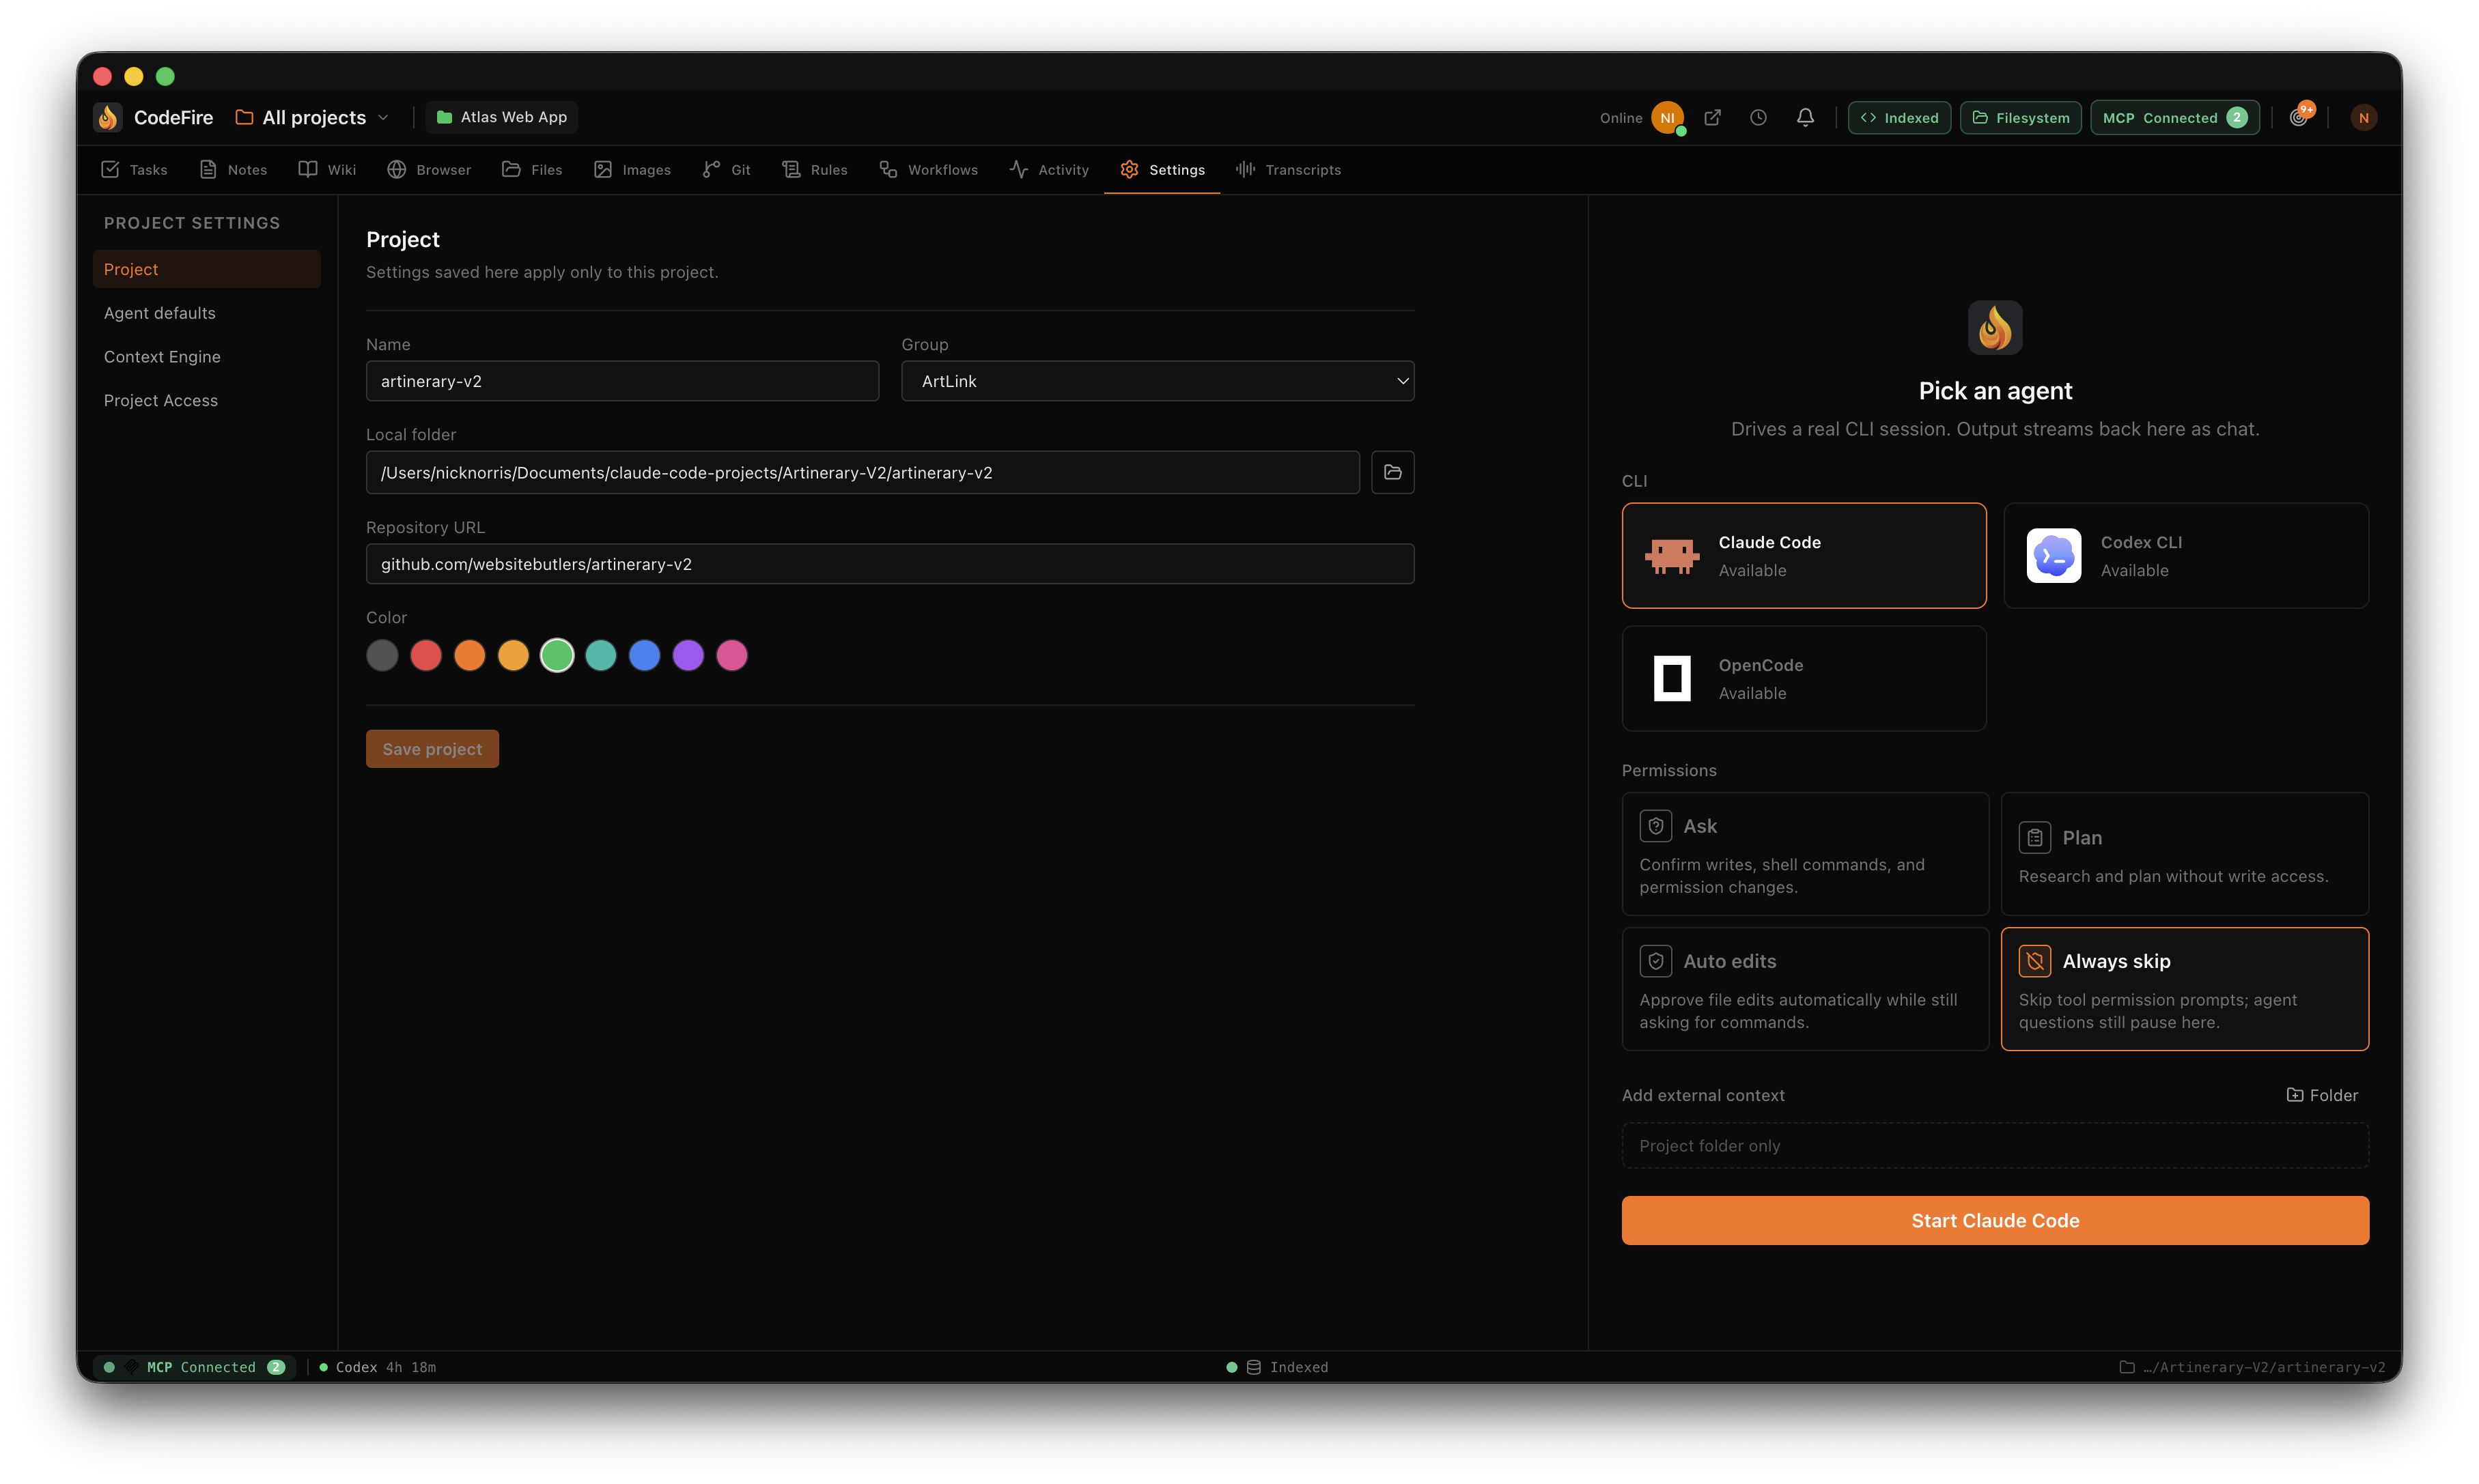
Task: Click the OpenCode square logo icon
Action: tap(1672, 678)
